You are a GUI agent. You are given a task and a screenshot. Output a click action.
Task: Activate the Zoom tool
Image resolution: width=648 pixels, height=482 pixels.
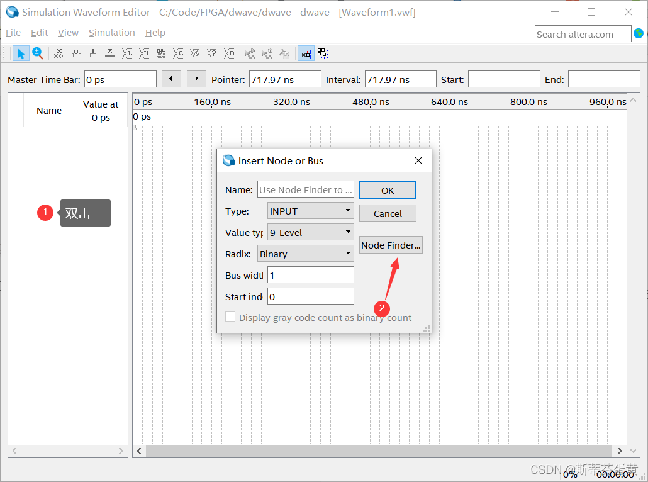[x=38, y=53]
